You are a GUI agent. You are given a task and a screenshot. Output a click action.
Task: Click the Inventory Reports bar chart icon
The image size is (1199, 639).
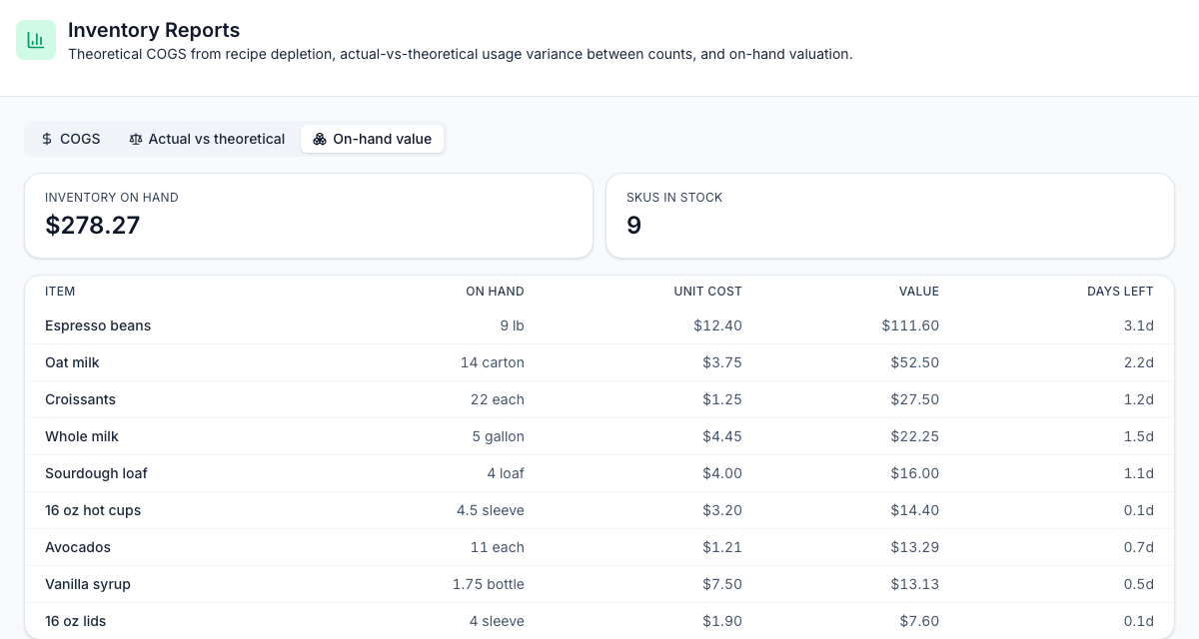(36, 40)
